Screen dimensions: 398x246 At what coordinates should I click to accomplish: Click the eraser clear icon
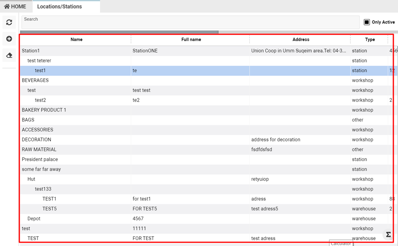[x=9, y=55]
